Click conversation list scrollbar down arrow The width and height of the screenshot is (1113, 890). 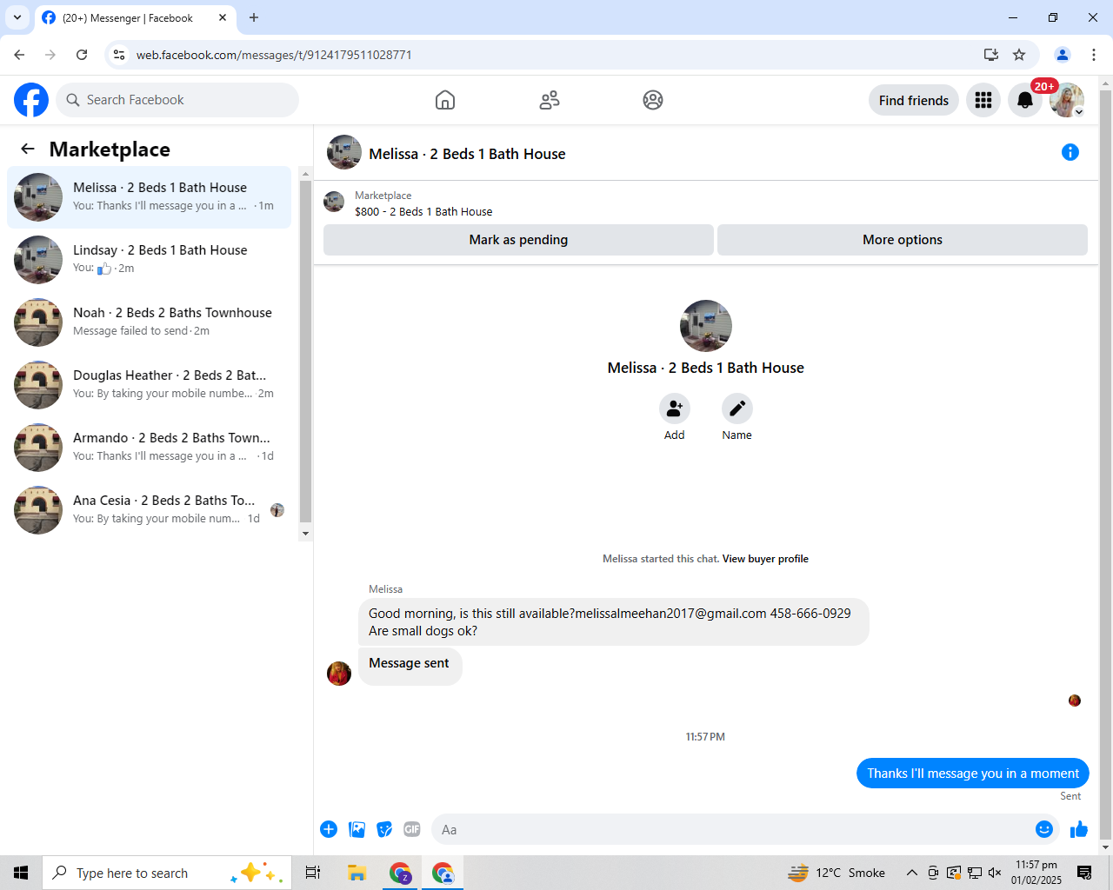point(305,533)
